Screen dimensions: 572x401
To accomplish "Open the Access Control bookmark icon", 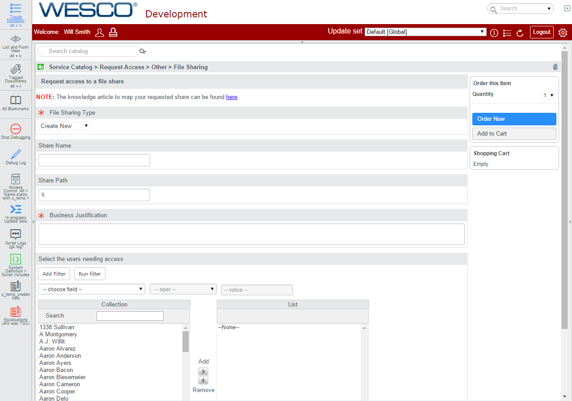I will click(x=16, y=179).
